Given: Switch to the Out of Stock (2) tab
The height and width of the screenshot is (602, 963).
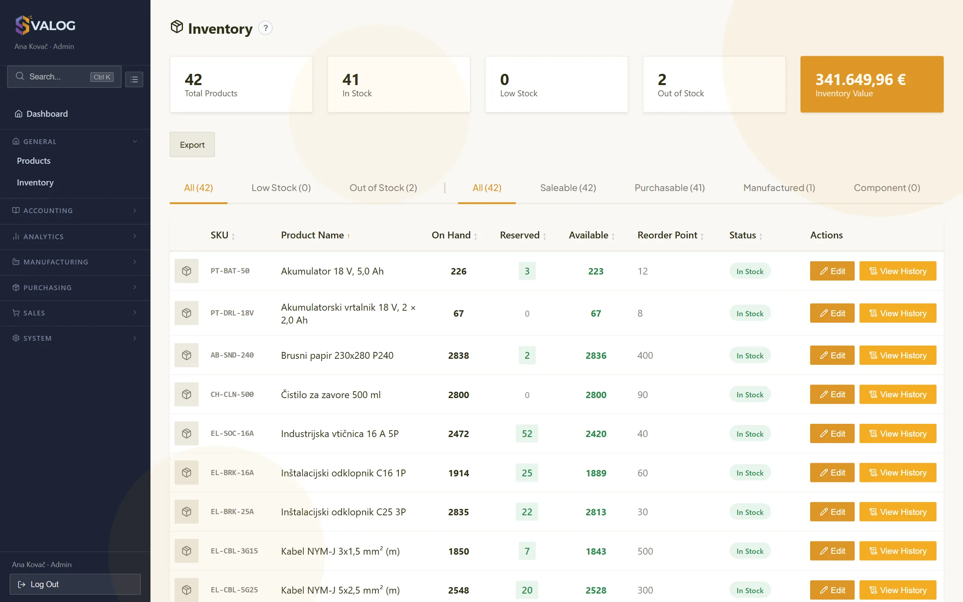Looking at the screenshot, I should point(383,188).
